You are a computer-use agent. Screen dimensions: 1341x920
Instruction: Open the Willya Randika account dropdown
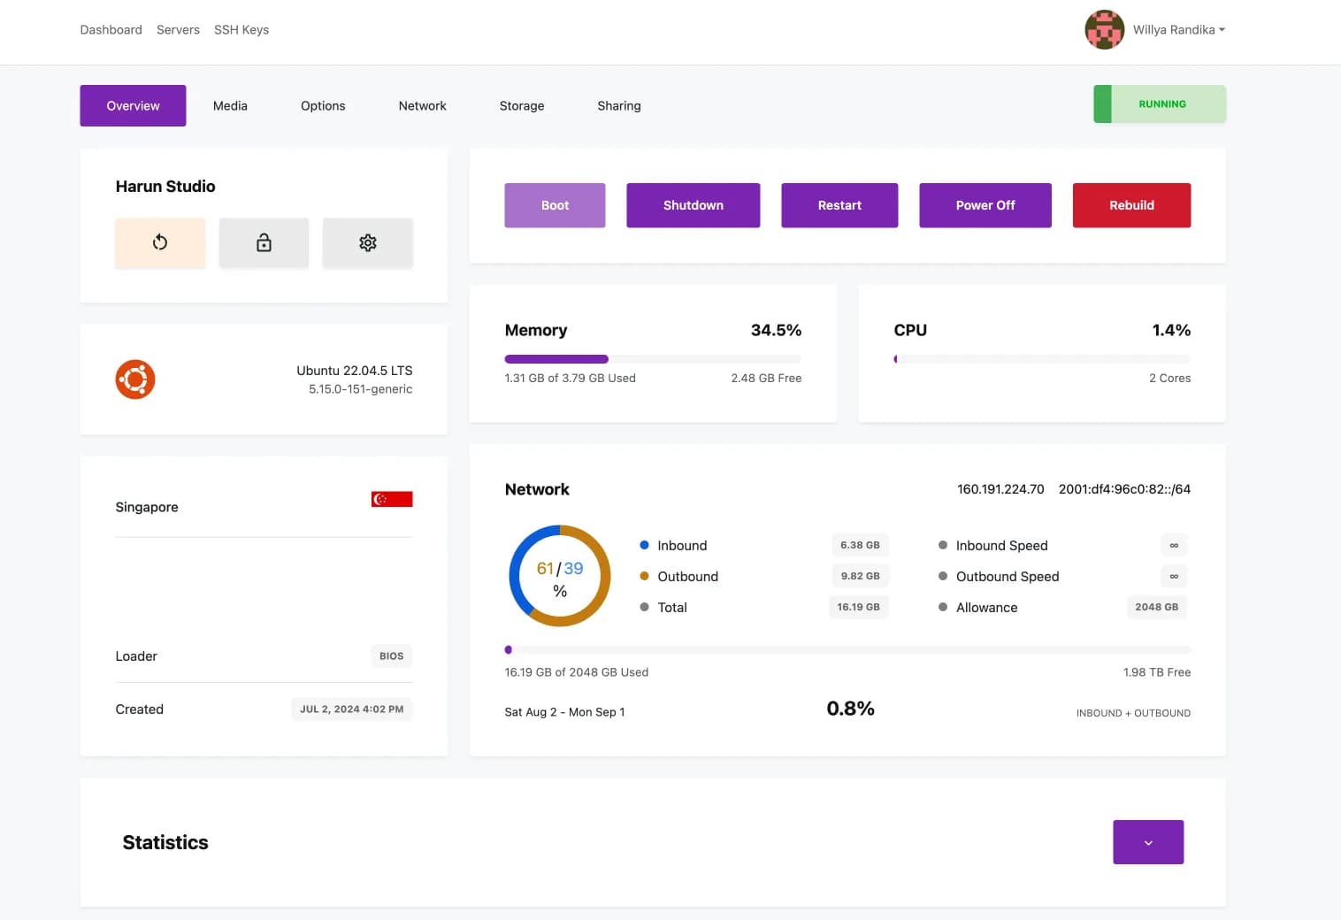1178,30
